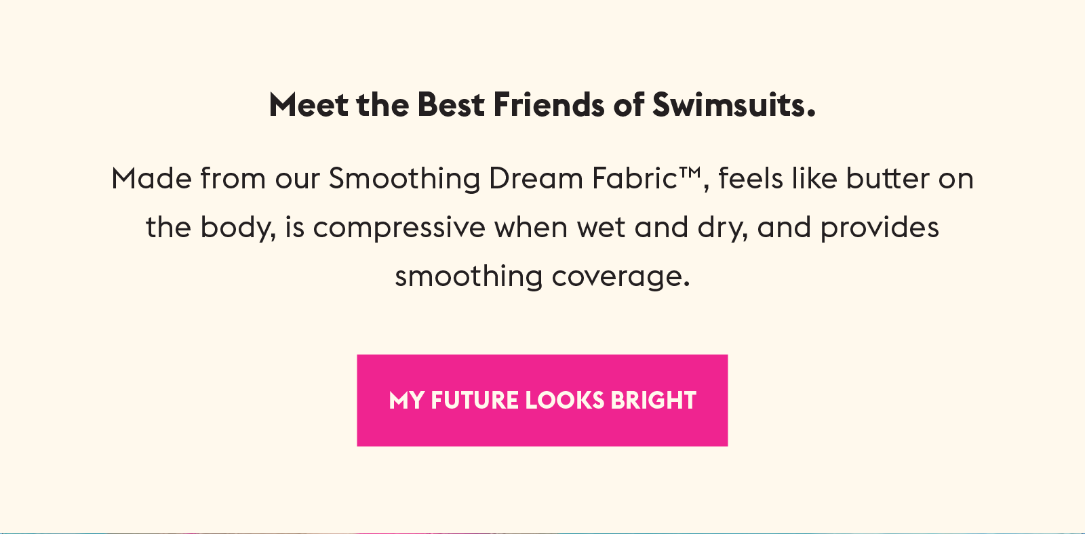Click the word MY on pink button
Screen dimensions: 1085x534
point(406,400)
